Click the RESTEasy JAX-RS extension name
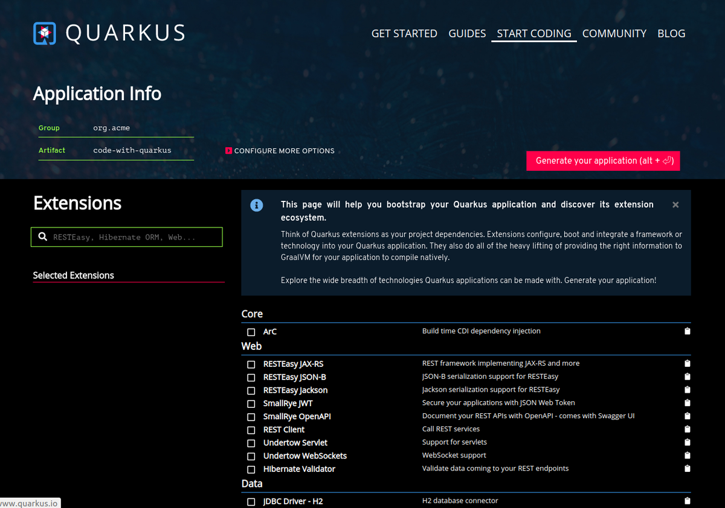The height and width of the screenshot is (508, 725). 293,364
